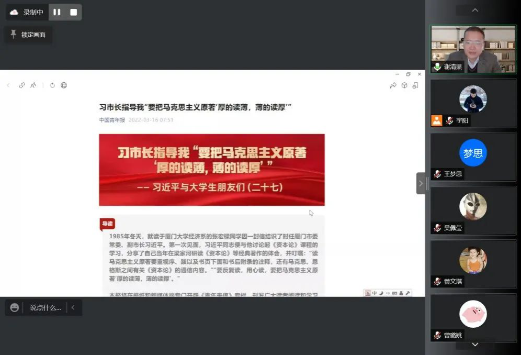The height and width of the screenshot is (355, 521).
Task: Select 谢清果's video thumbnail
Action: [x=473, y=49]
